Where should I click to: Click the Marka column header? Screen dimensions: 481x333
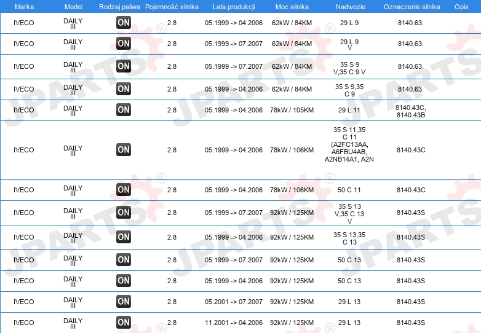tap(24, 7)
